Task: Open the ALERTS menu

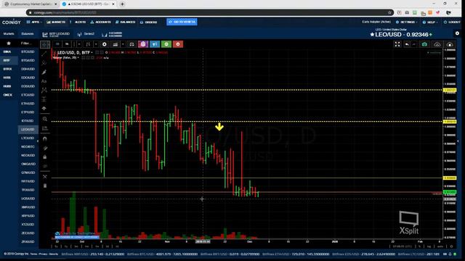Action: [78, 22]
